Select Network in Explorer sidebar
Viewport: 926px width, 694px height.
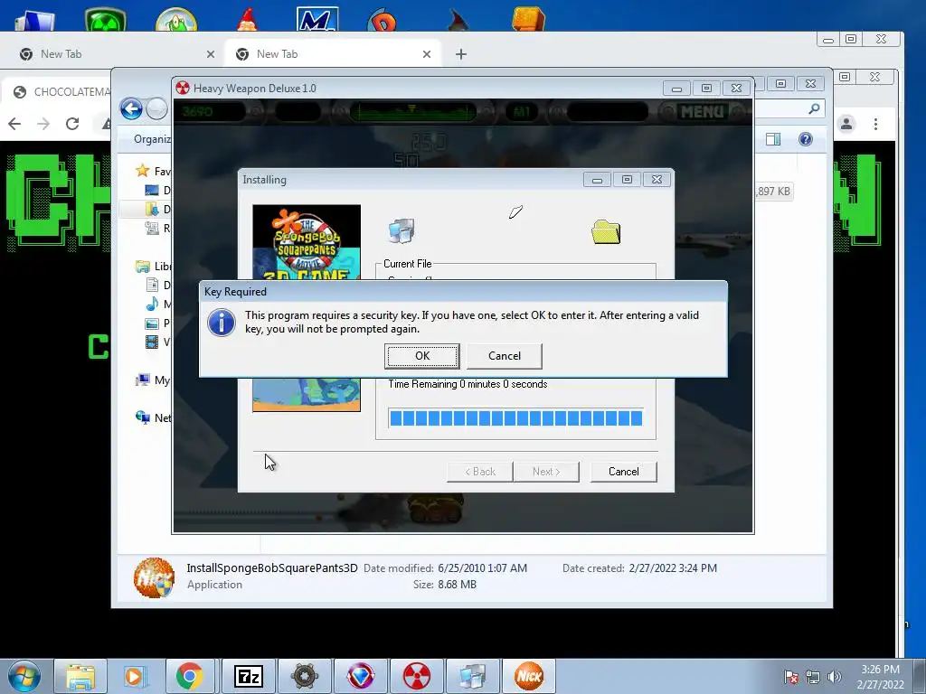154,417
